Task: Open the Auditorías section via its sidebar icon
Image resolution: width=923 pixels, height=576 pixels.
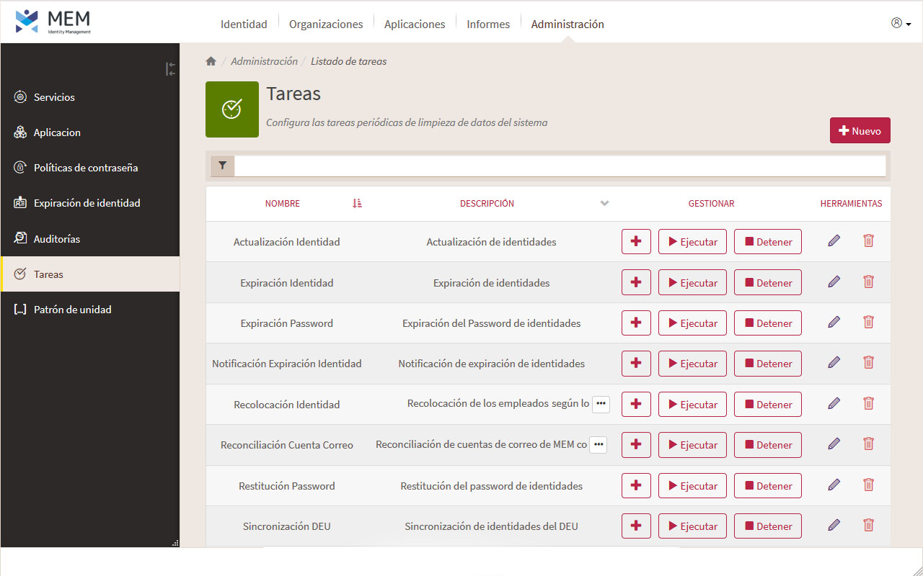Action: click(x=19, y=238)
